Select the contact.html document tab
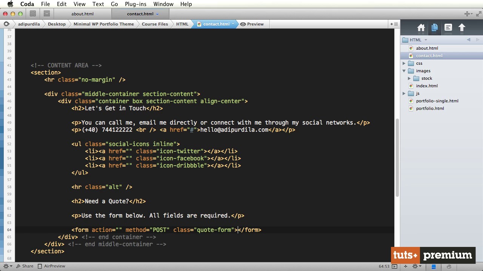Screen dimensions: 483x271 click(140, 14)
